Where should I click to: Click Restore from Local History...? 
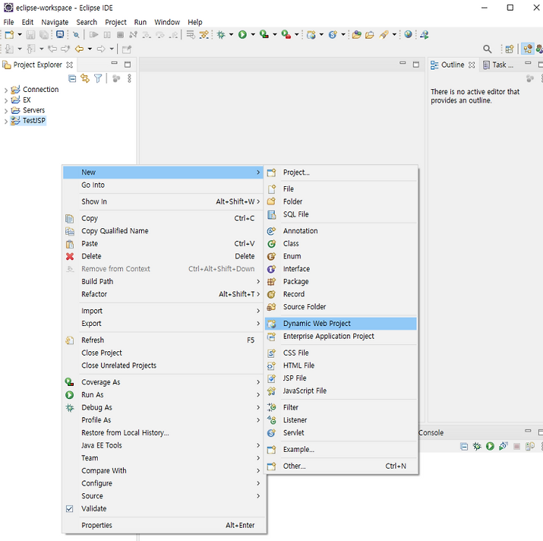pyautogui.click(x=163, y=433)
